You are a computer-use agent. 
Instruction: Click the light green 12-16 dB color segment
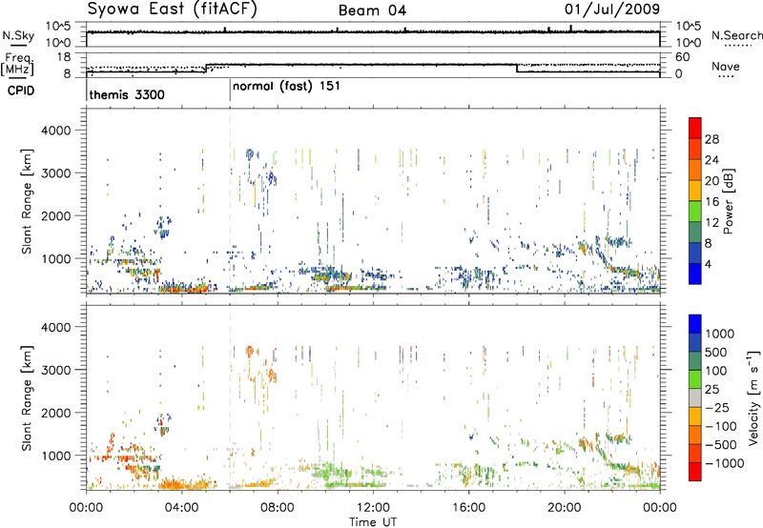(x=695, y=213)
